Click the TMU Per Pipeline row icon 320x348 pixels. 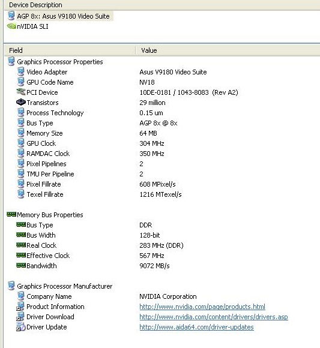(x=21, y=174)
